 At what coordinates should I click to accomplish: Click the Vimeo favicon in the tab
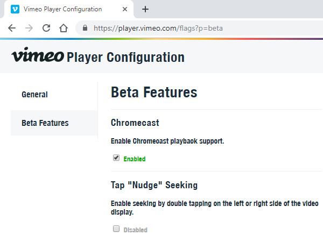(x=15, y=9)
